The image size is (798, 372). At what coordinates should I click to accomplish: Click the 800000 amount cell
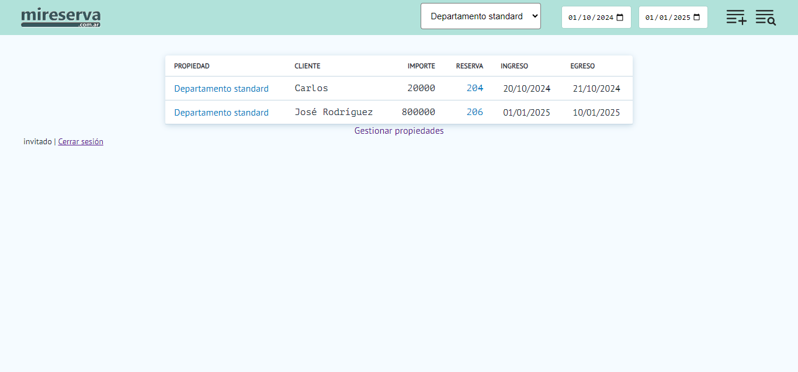[x=418, y=112]
